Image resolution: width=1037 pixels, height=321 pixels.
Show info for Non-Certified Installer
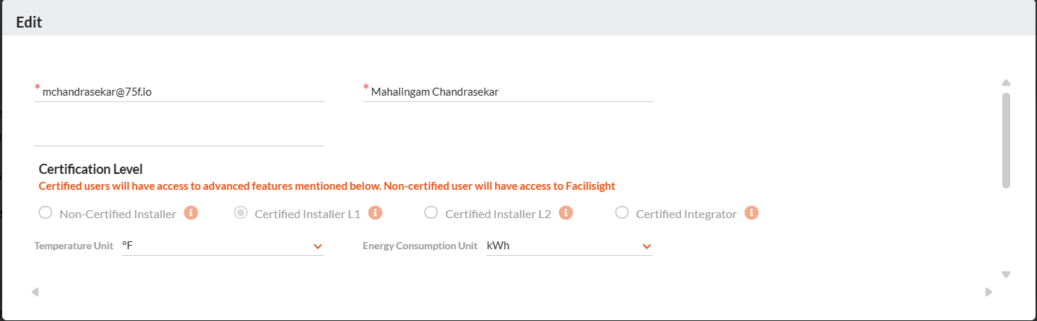point(191,213)
